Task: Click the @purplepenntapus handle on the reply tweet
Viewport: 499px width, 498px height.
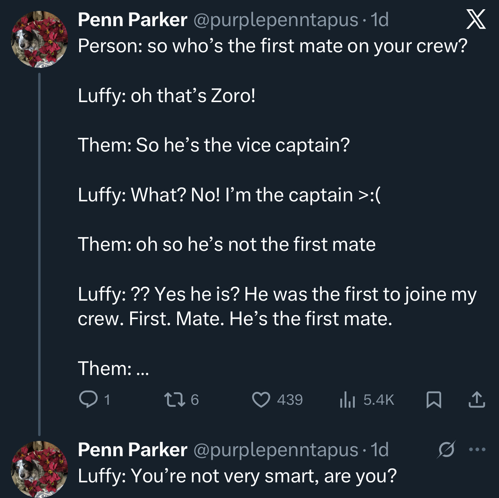Action: click(276, 449)
